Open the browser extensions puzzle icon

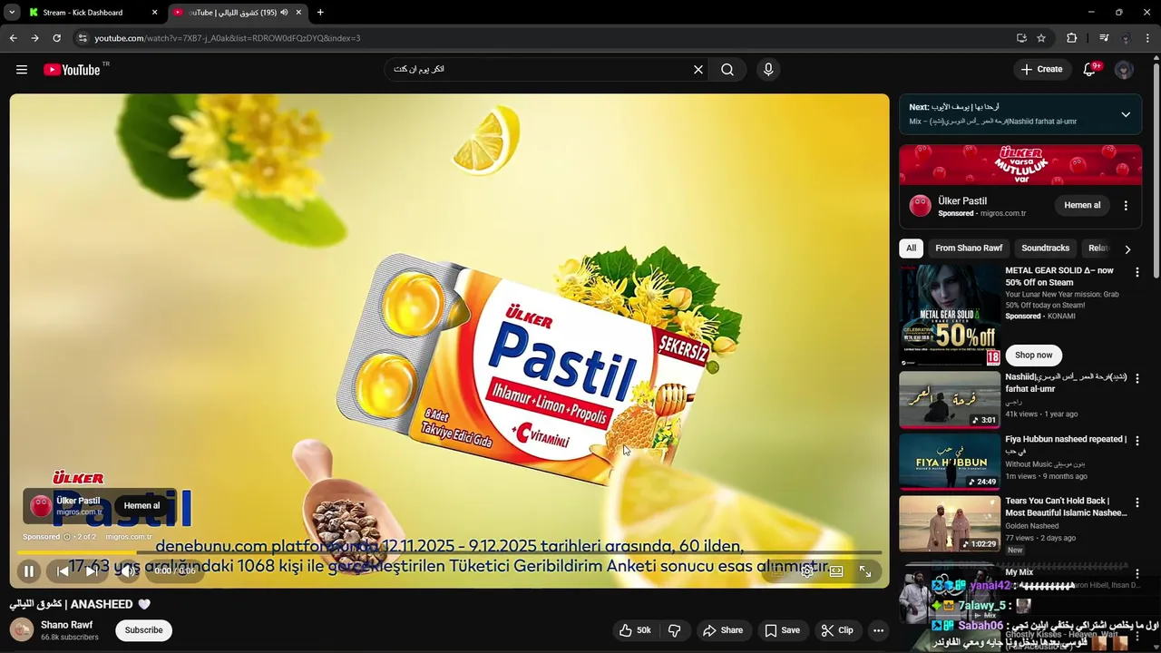[x=1071, y=38]
